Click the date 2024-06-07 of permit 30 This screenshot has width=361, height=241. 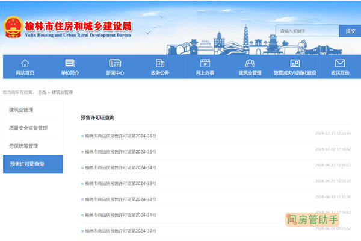pyautogui.click(x=333, y=228)
